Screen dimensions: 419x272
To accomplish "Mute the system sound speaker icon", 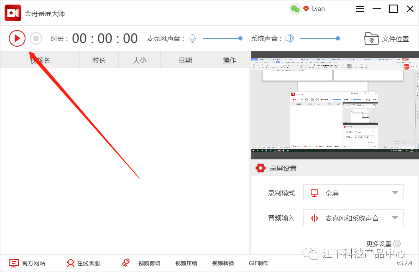I will (x=290, y=38).
